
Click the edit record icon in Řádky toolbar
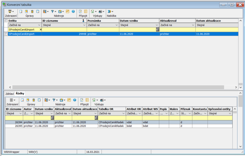click(x=28, y=100)
